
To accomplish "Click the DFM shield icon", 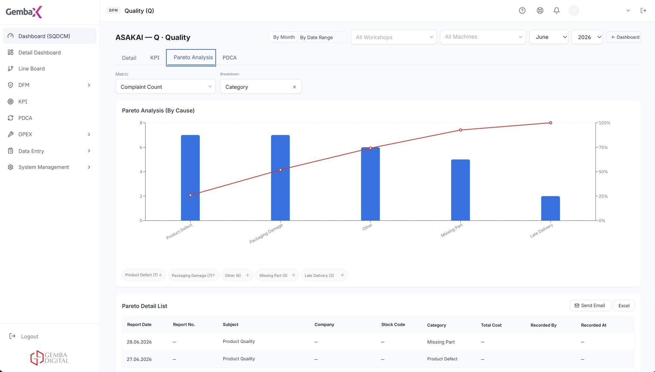I will pos(10,85).
